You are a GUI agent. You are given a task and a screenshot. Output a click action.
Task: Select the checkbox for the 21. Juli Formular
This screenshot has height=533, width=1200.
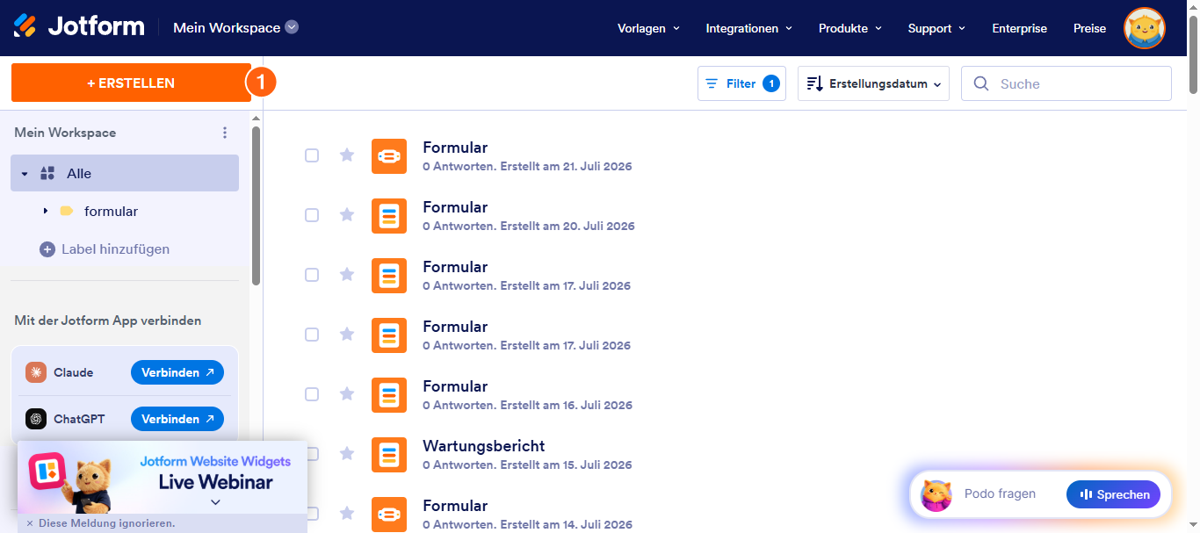click(312, 155)
